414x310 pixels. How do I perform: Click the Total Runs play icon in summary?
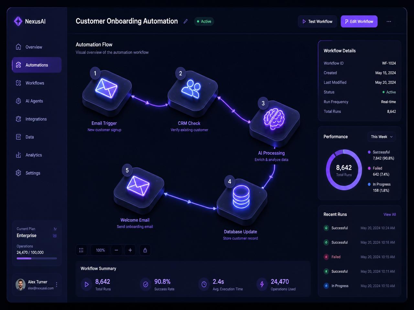pyautogui.click(x=86, y=284)
